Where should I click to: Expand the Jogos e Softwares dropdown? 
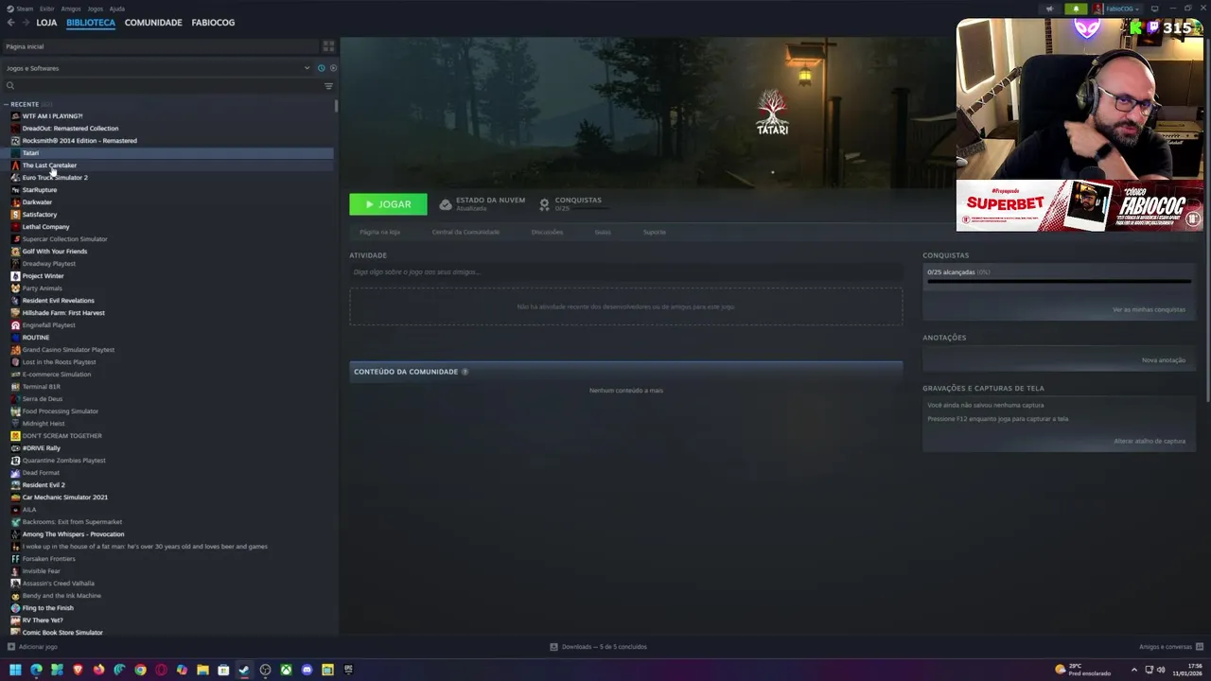click(307, 68)
